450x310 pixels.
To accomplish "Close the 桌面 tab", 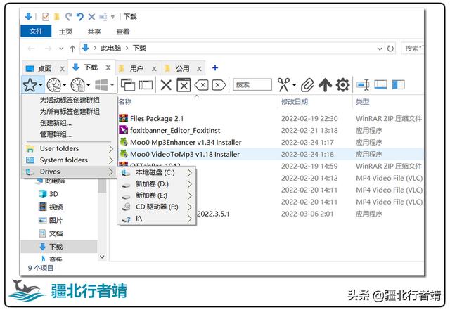I will (x=62, y=69).
